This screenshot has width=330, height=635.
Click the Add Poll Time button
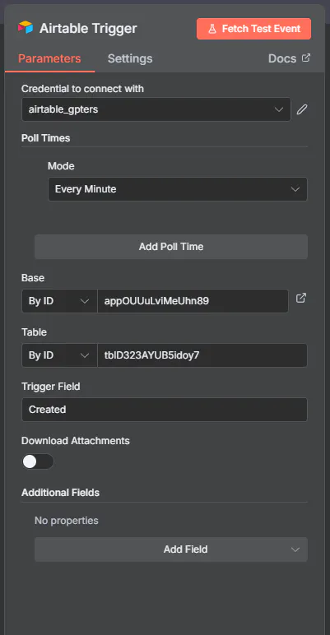171,247
